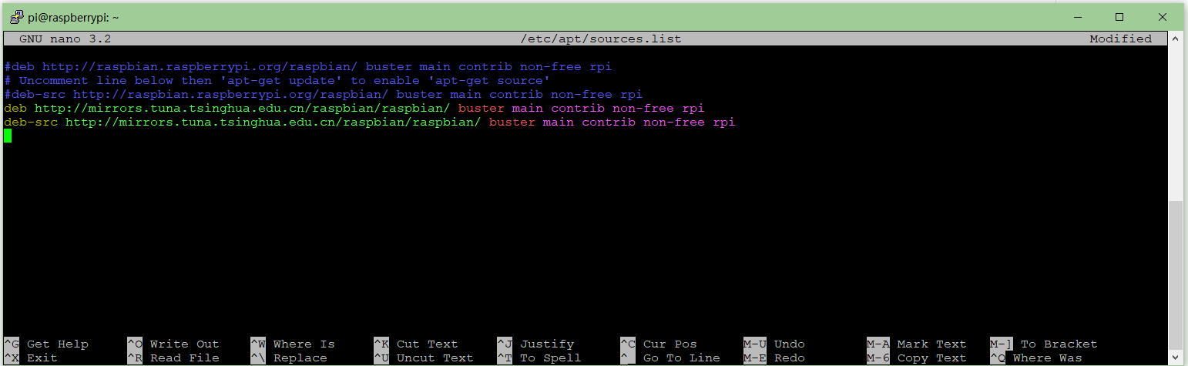This screenshot has width=1188, height=366.
Task: Click the M-U Undo shortcut
Action: [774, 344]
